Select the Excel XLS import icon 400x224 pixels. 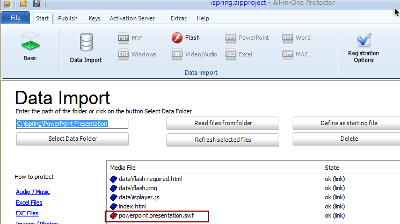point(231,54)
